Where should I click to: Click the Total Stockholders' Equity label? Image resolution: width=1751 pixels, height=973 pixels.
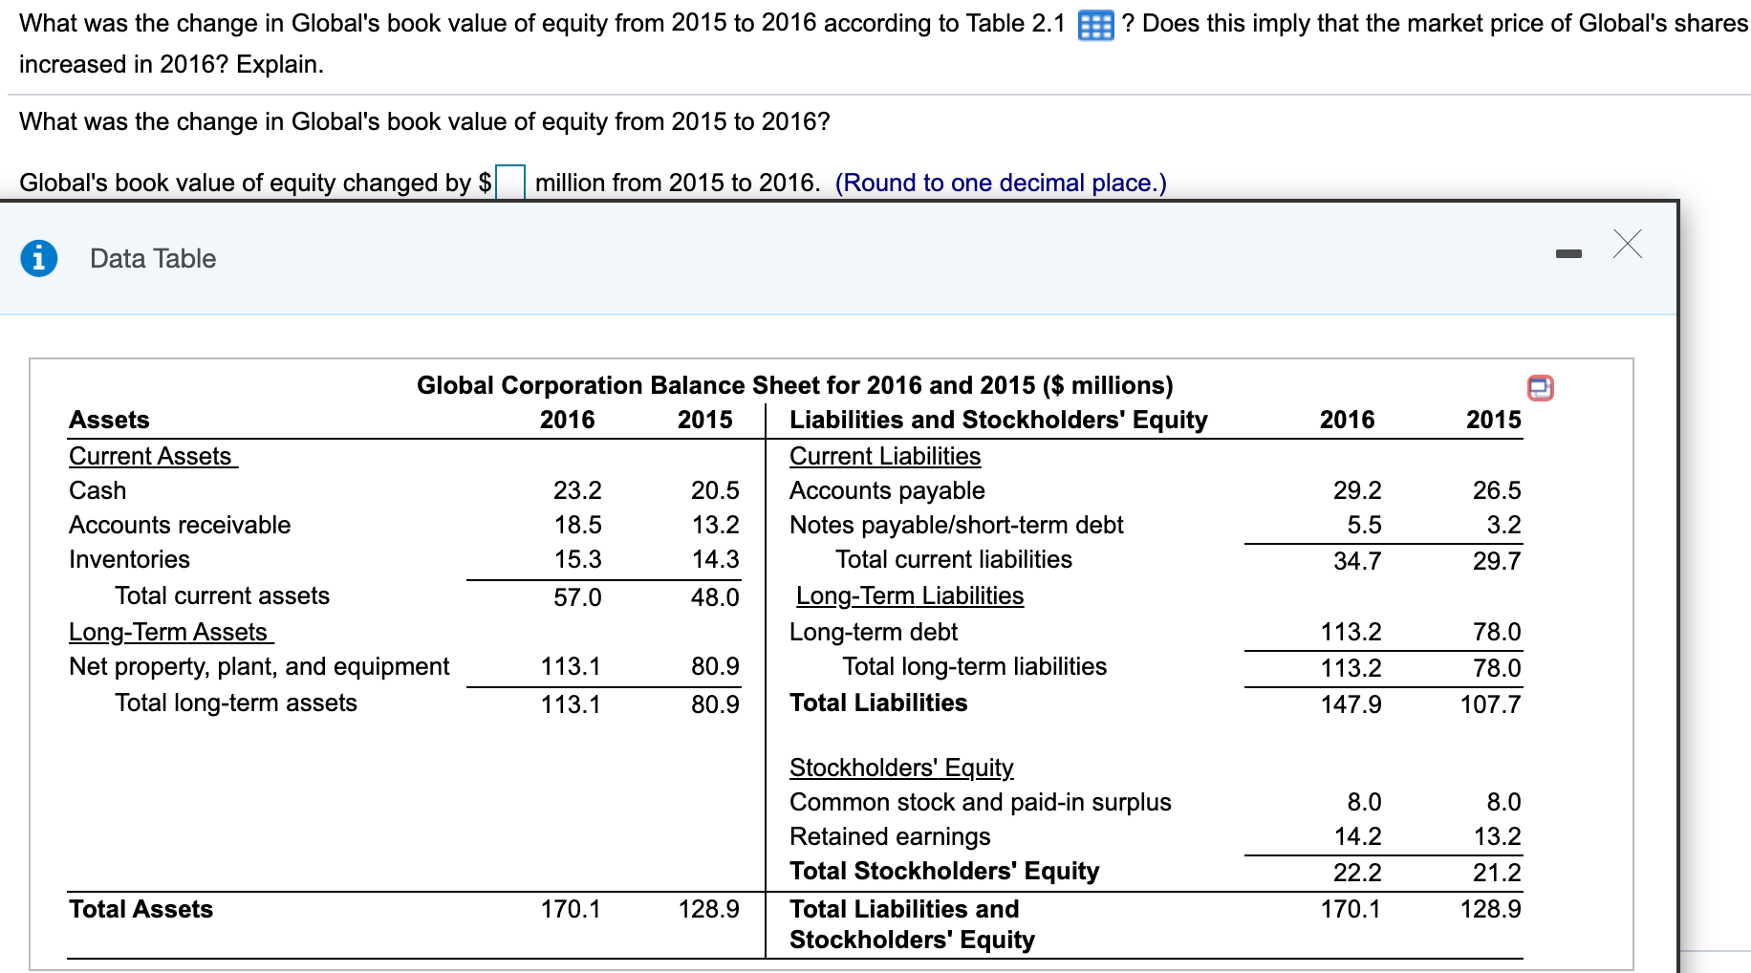(942, 871)
